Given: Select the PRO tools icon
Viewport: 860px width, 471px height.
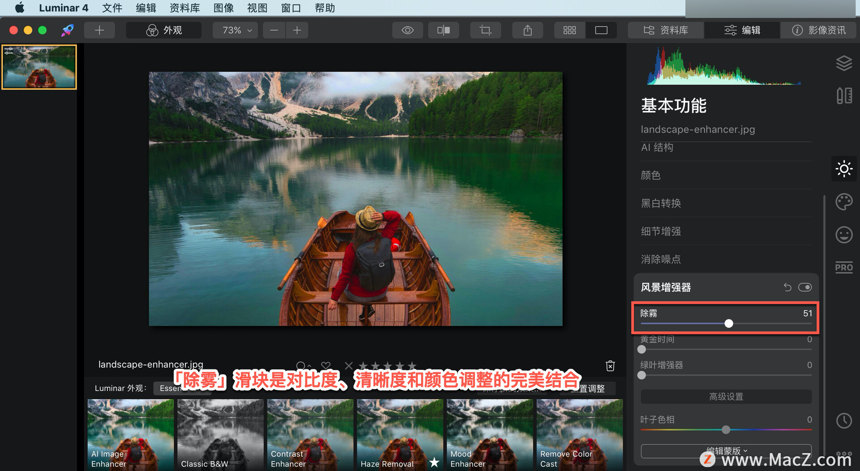Looking at the screenshot, I should coord(844,268).
